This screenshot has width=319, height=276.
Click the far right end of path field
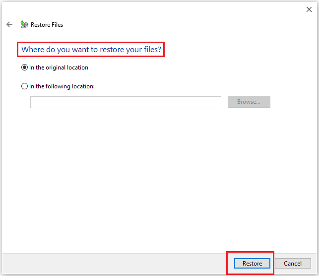click(x=216, y=102)
